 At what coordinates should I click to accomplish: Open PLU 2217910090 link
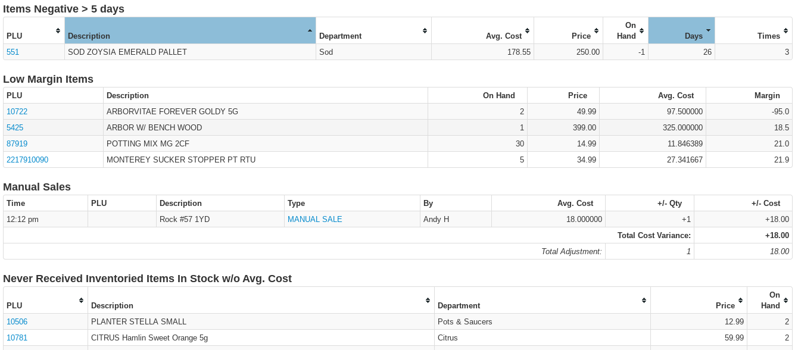[27, 160]
